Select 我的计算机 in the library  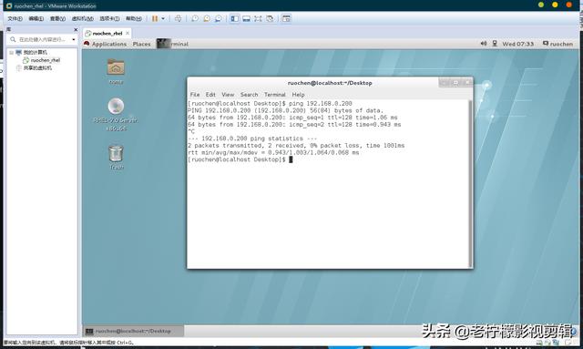coord(35,53)
